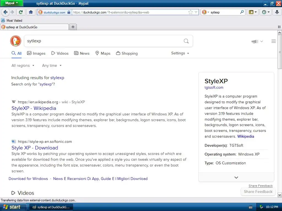The width and height of the screenshot is (282, 211).
Task: Open the Style XP - Download result
Action: [x=35, y=148]
